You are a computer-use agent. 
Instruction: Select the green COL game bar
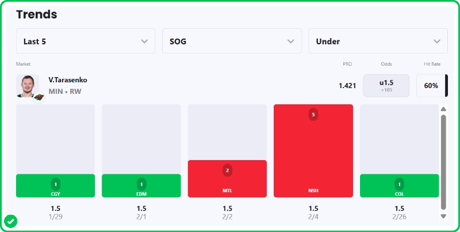tap(400, 185)
